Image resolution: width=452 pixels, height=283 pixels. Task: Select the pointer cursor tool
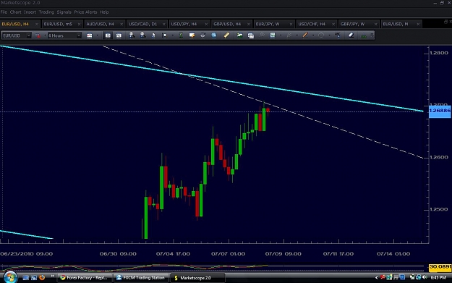(x=153, y=35)
